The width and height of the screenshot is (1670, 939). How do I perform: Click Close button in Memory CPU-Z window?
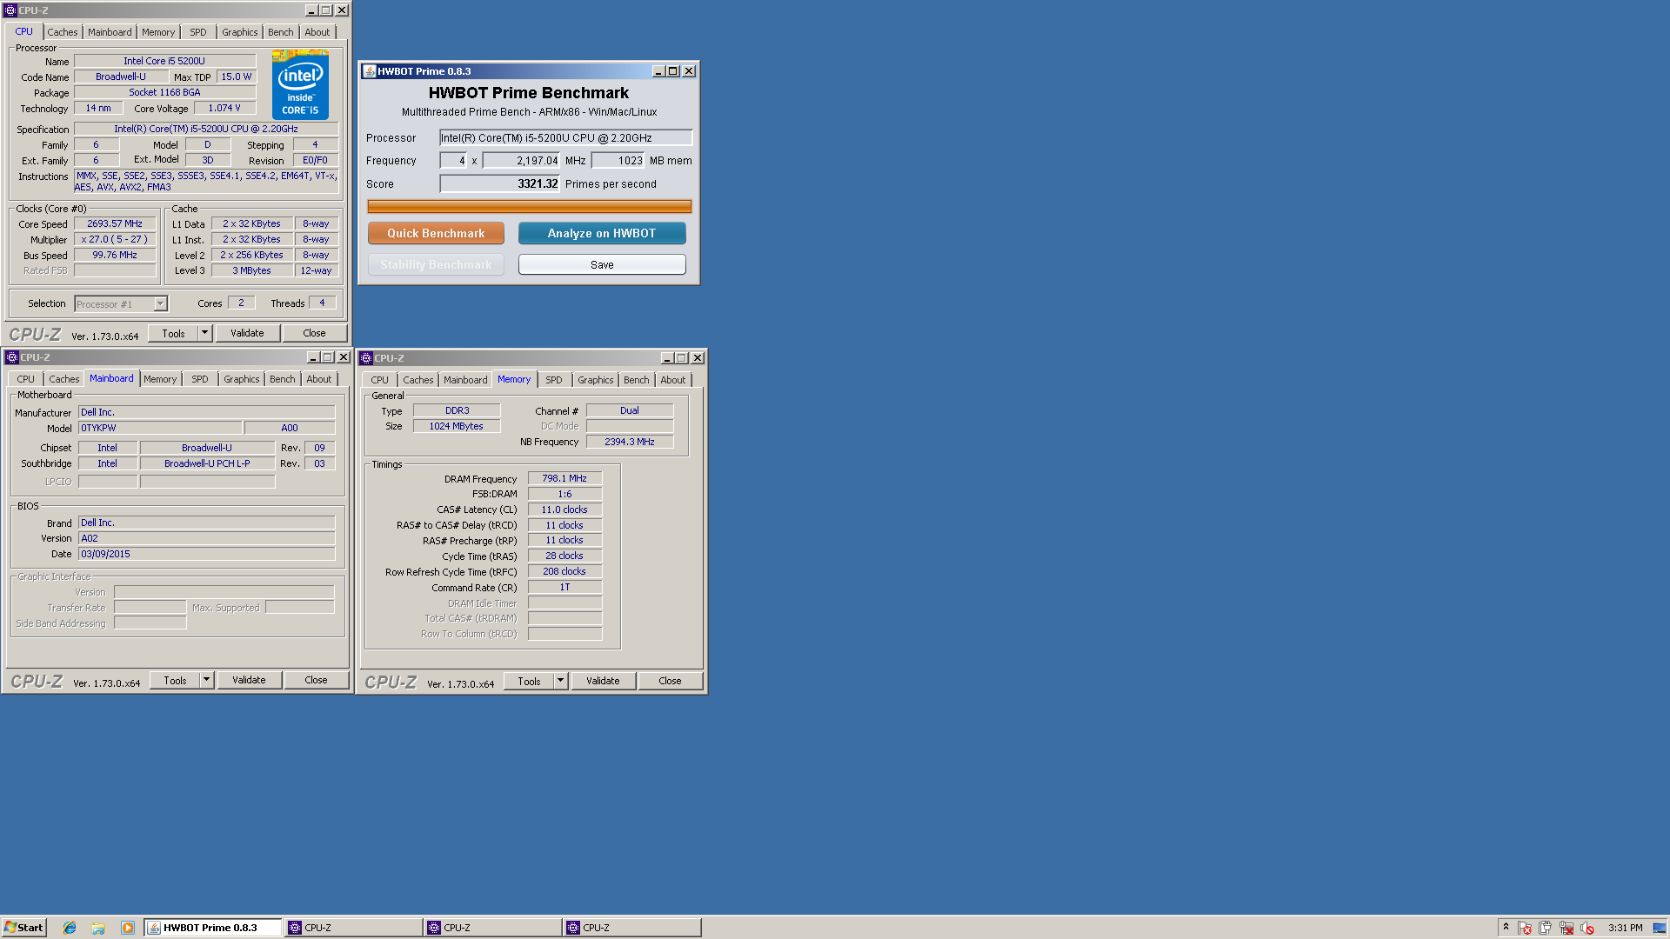pyautogui.click(x=671, y=681)
